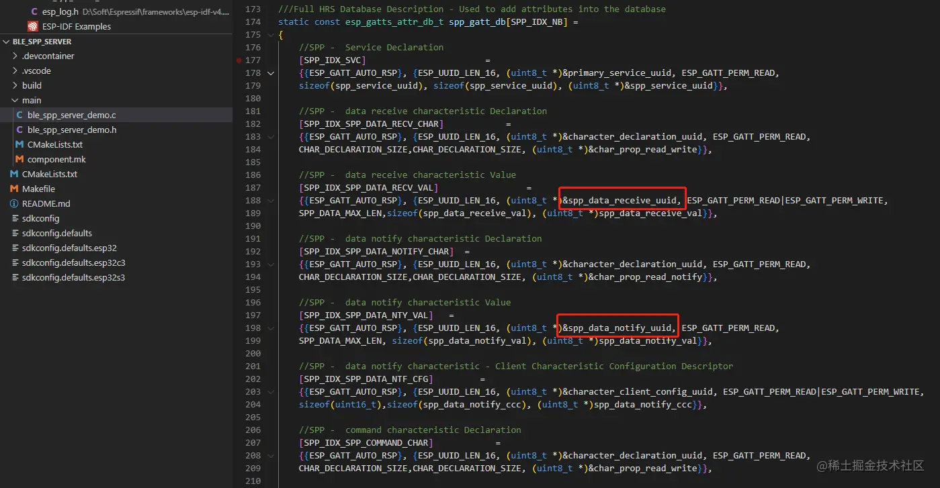Click the file icon of sdkconfig.defaults
The height and width of the screenshot is (488, 940).
coord(14,234)
